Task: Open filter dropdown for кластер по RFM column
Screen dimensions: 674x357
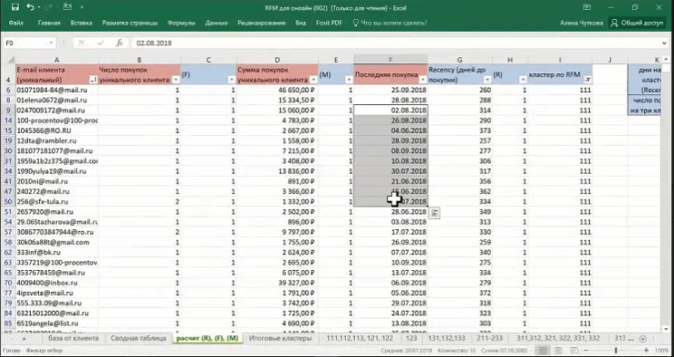Action: (587, 80)
